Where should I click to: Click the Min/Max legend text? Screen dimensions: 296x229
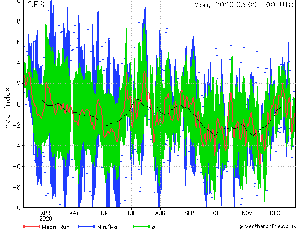pos(108,227)
